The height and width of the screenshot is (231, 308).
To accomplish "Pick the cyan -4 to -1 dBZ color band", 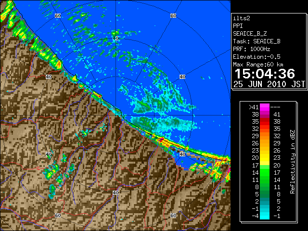I will (265, 216).
